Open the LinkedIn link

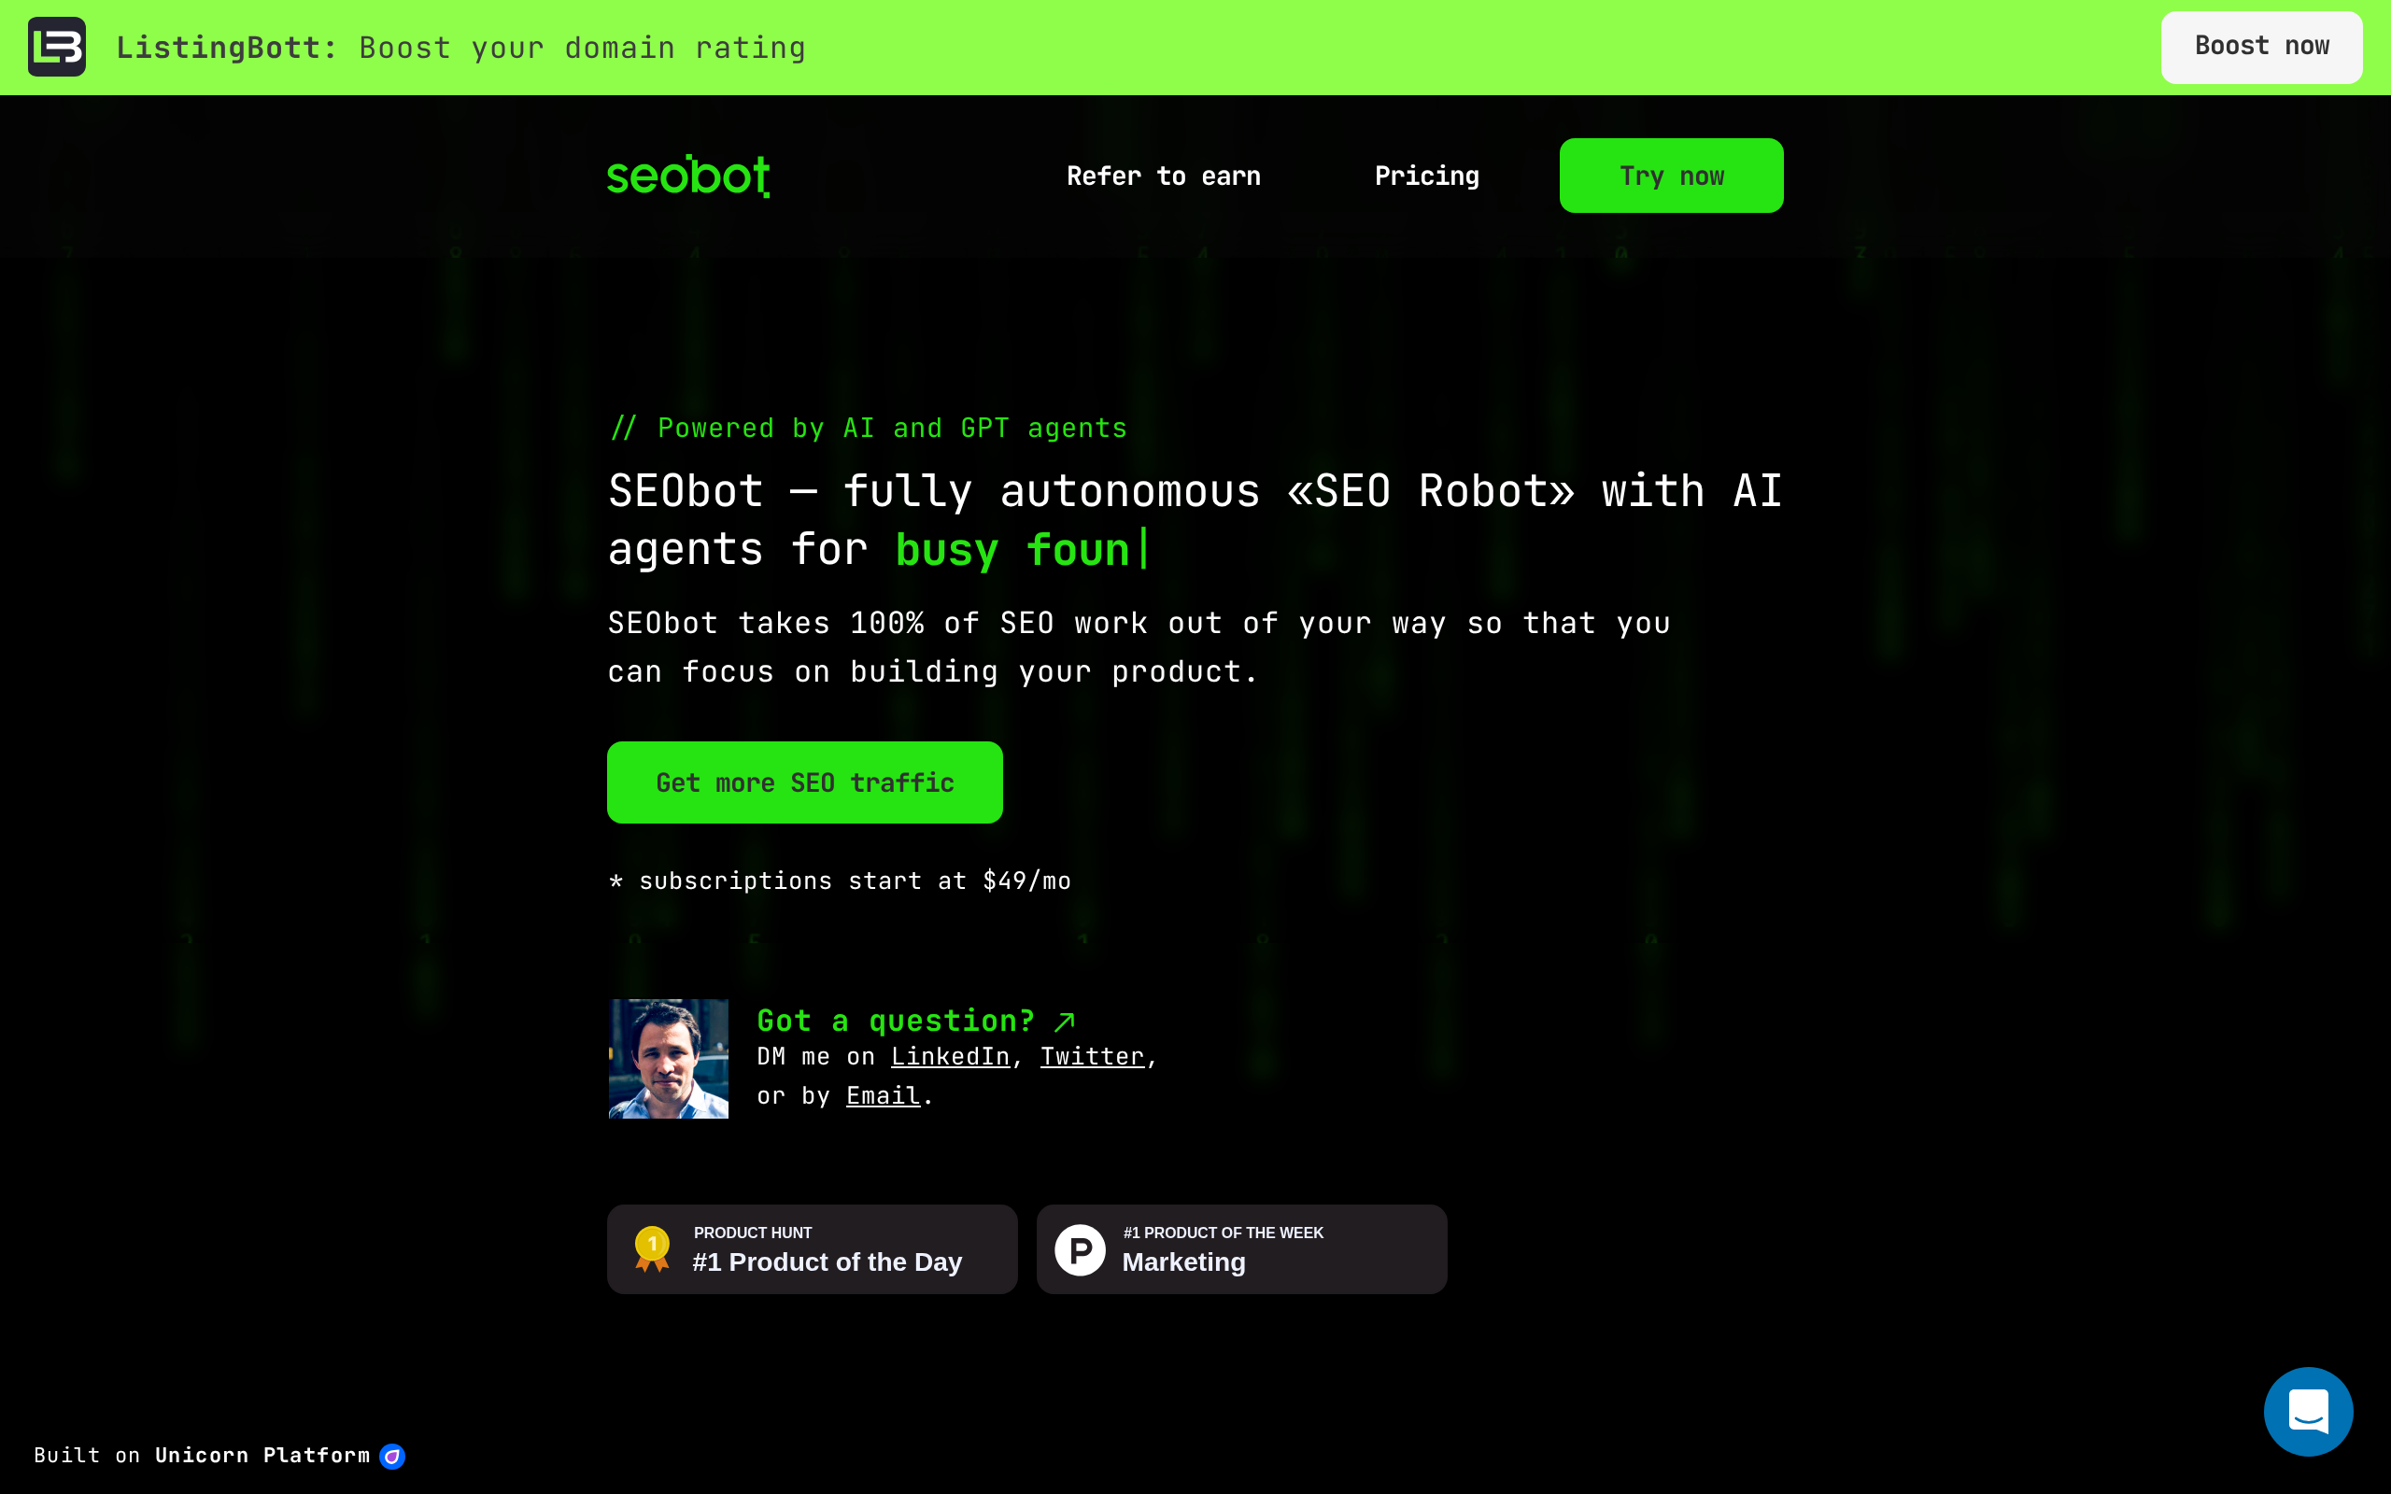[951, 1056]
